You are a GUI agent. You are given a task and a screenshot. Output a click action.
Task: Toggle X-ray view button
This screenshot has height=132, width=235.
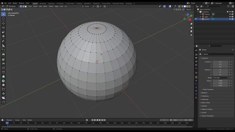tap(179, 7)
